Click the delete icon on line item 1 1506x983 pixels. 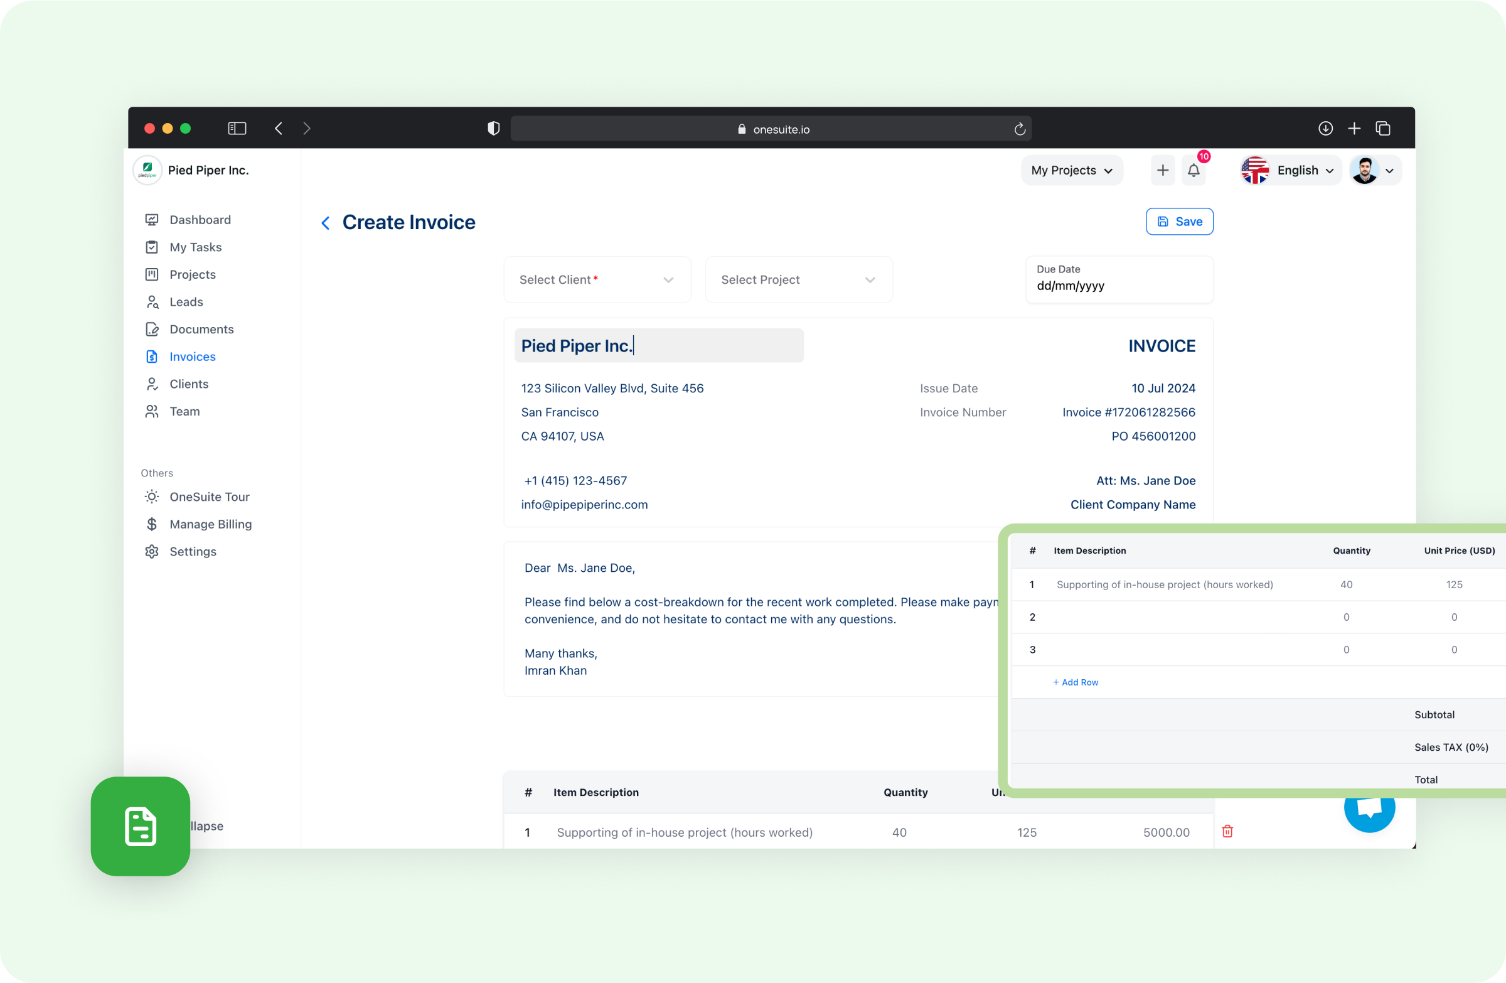pyautogui.click(x=1227, y=832)
